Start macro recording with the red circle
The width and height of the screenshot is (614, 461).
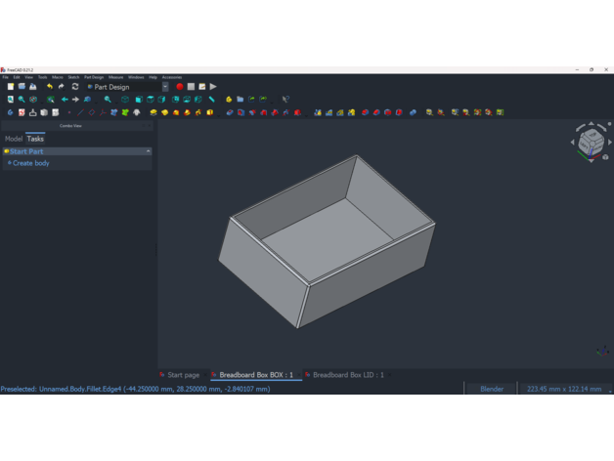[x=180, y=87]
